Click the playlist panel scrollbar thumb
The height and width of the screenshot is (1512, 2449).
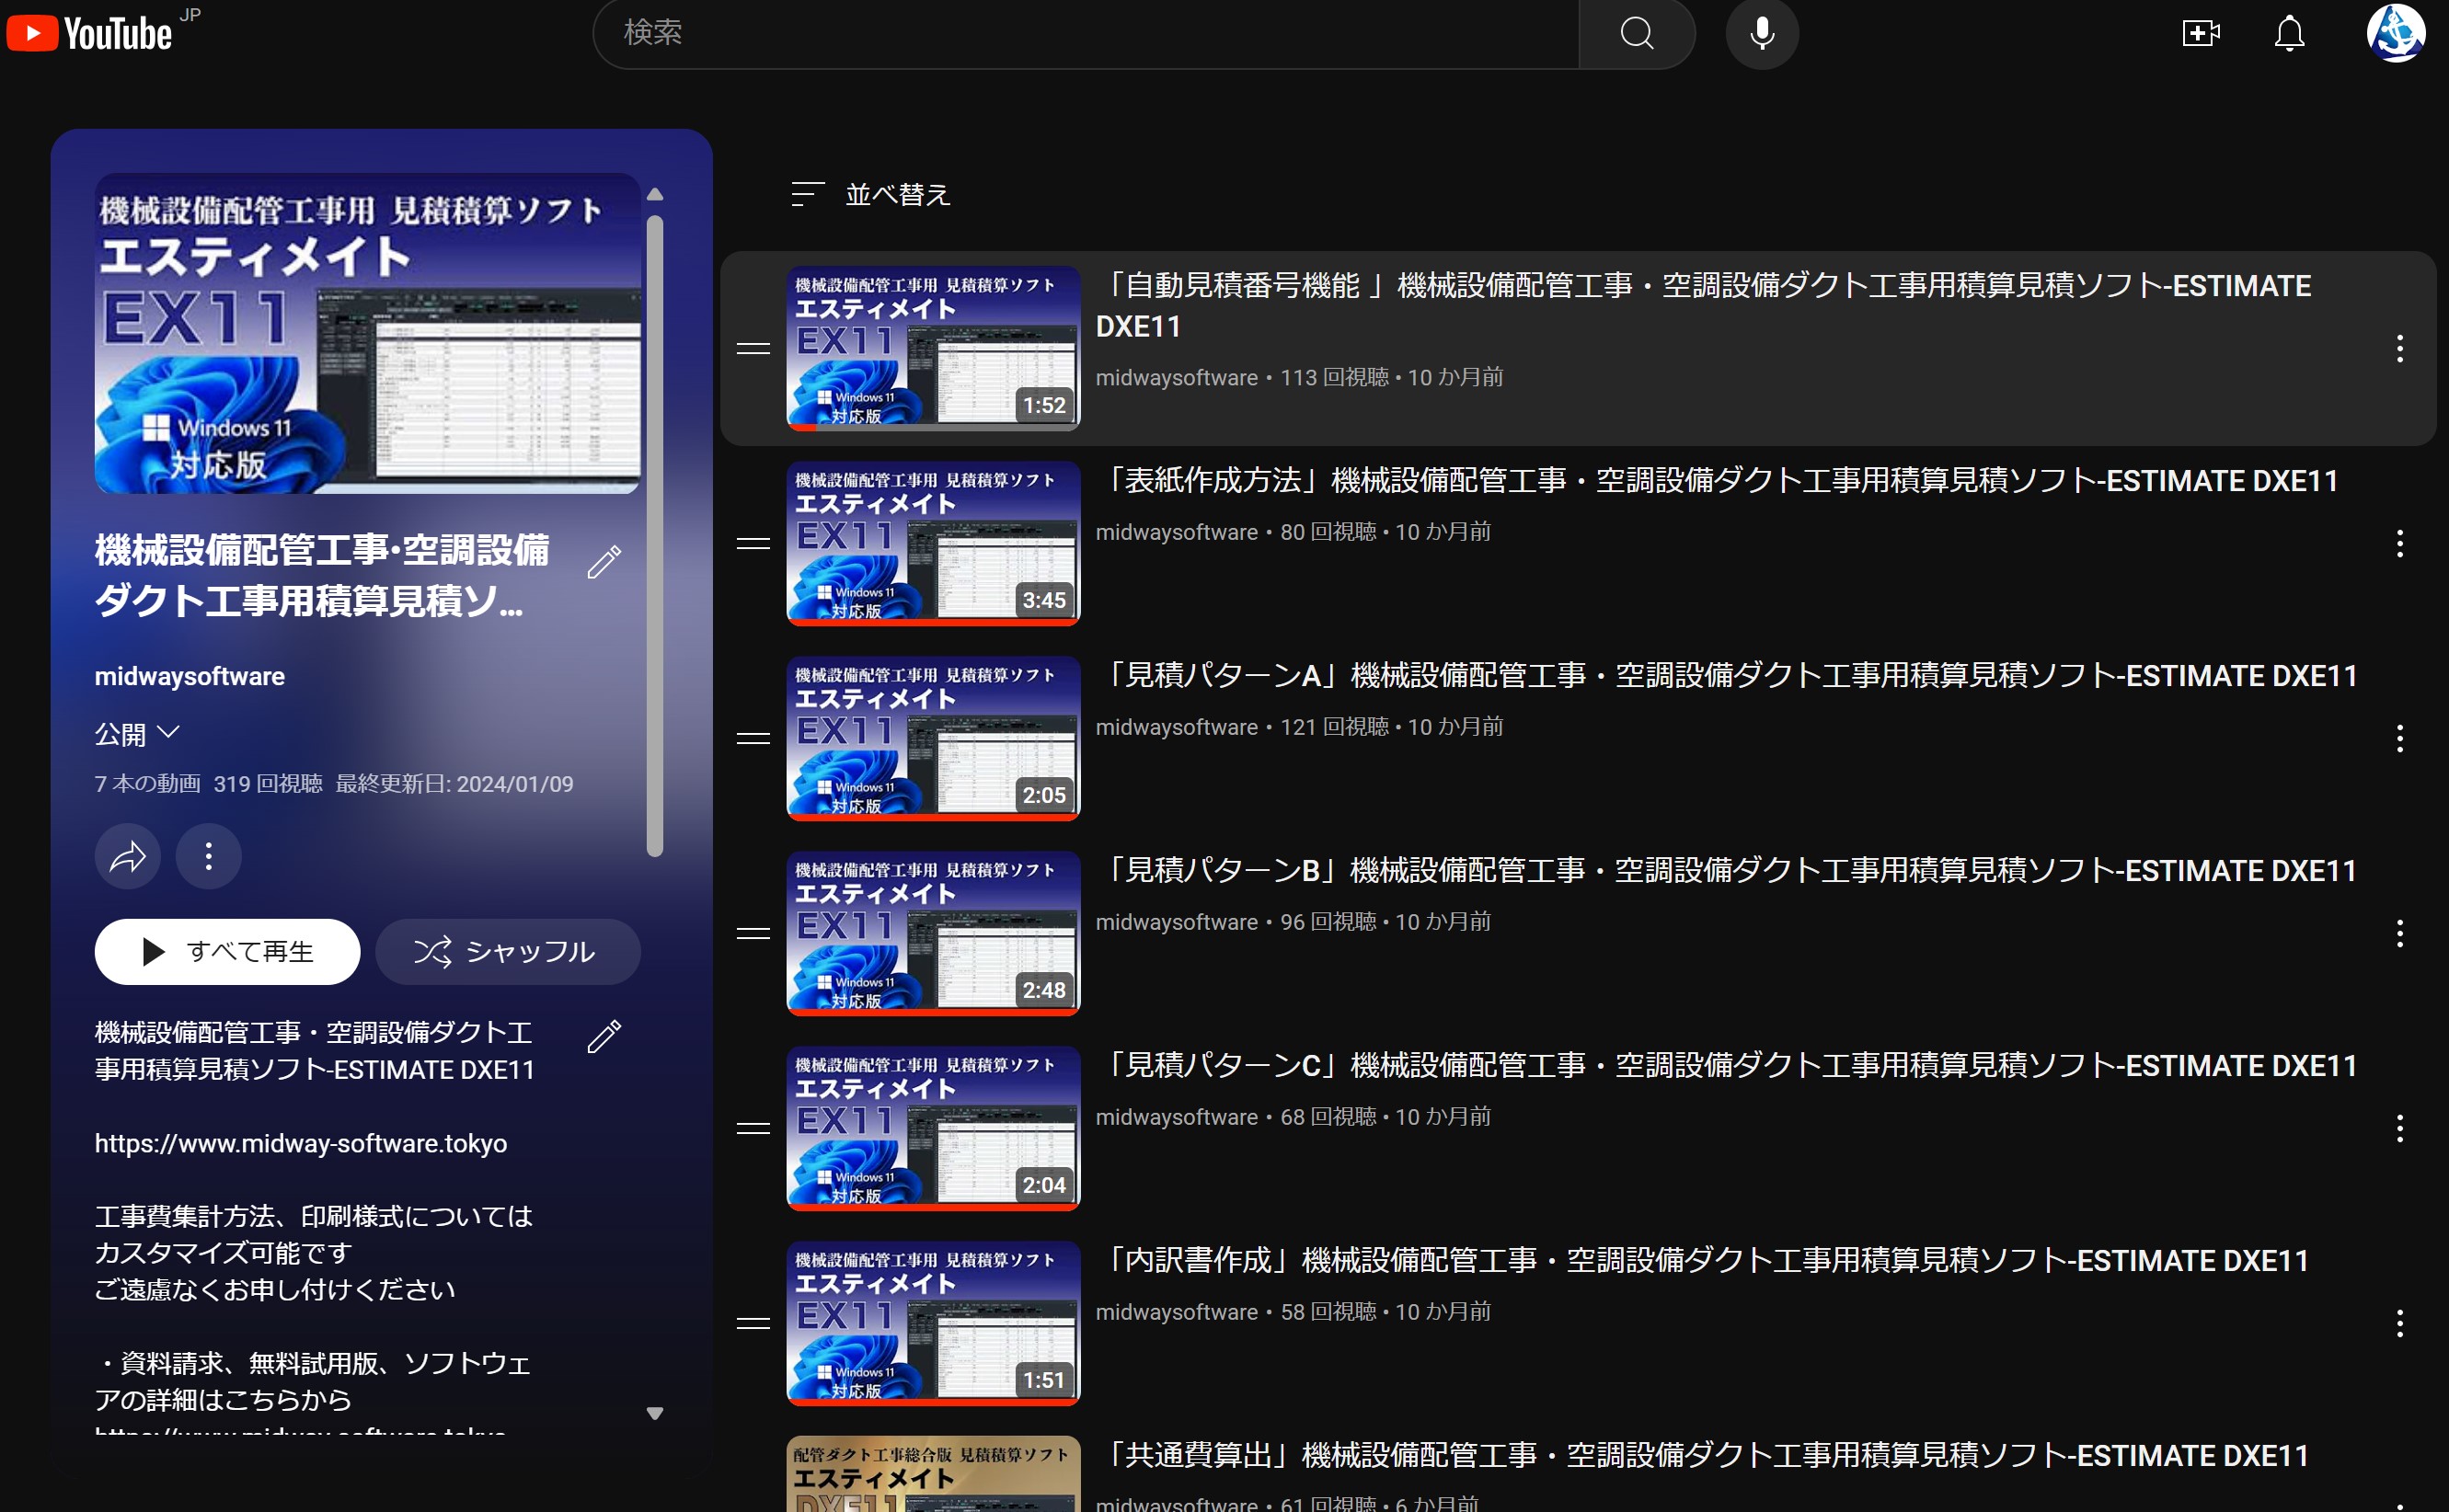(655, 536)
